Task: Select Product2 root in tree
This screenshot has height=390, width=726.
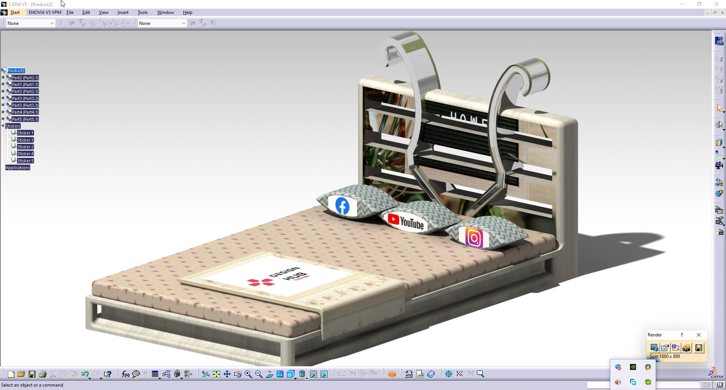Action: 16,71
